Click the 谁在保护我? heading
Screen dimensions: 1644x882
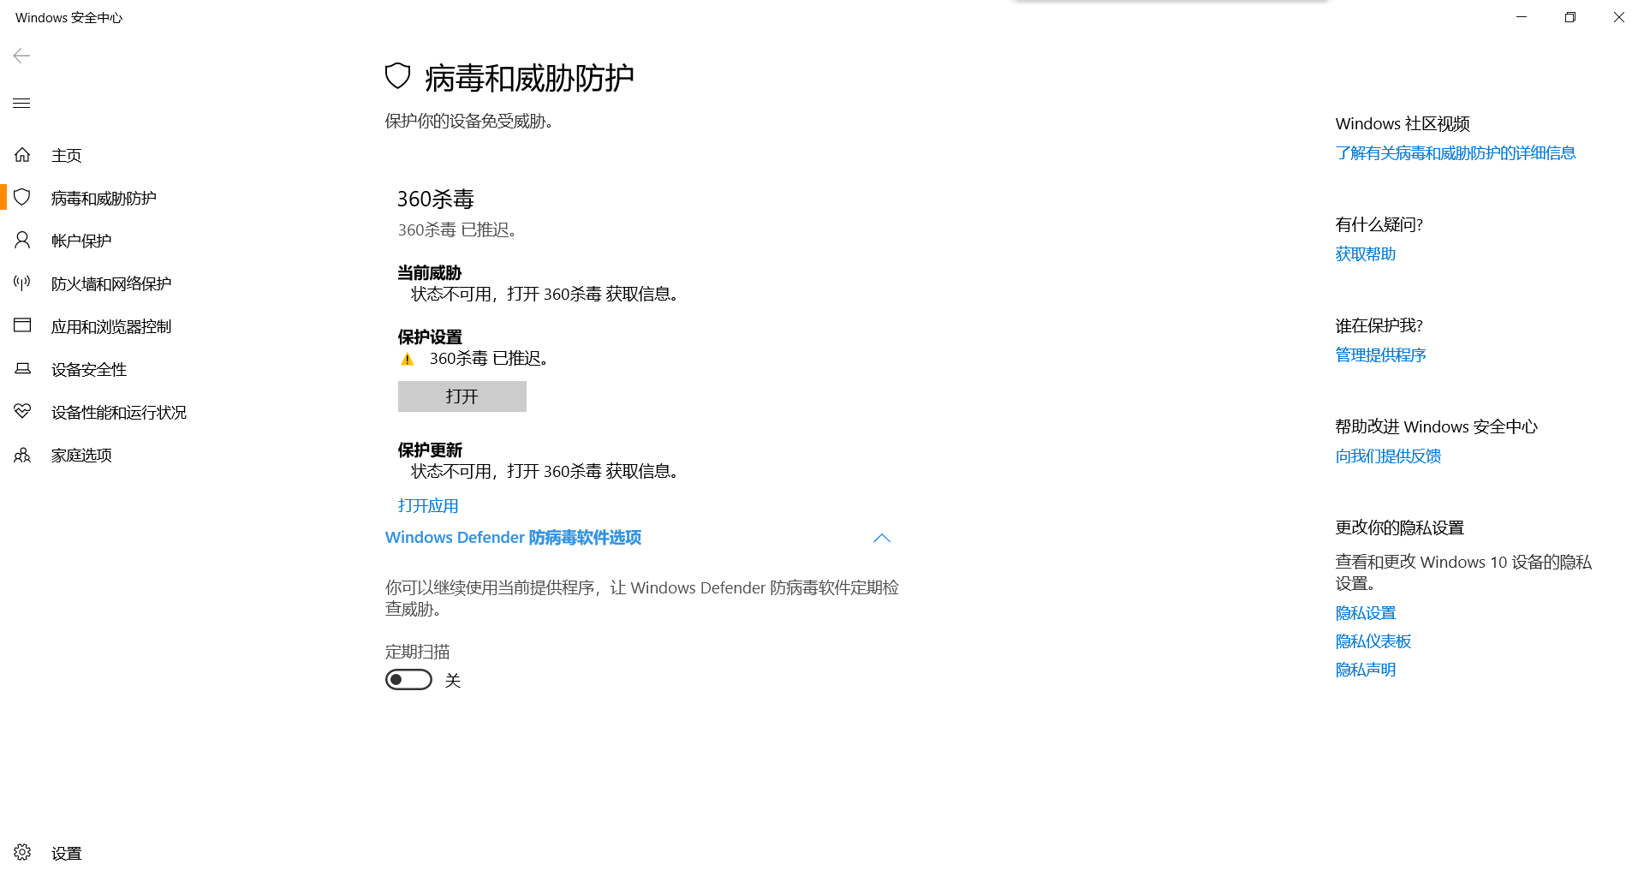coord(1379,326)
